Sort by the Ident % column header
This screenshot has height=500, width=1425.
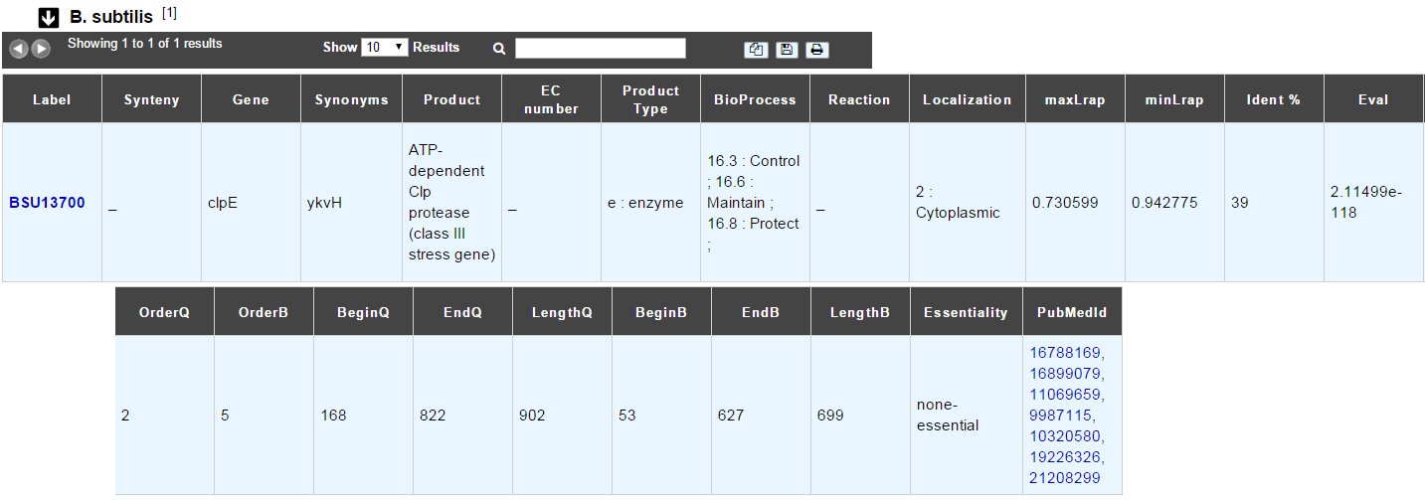1274,99
